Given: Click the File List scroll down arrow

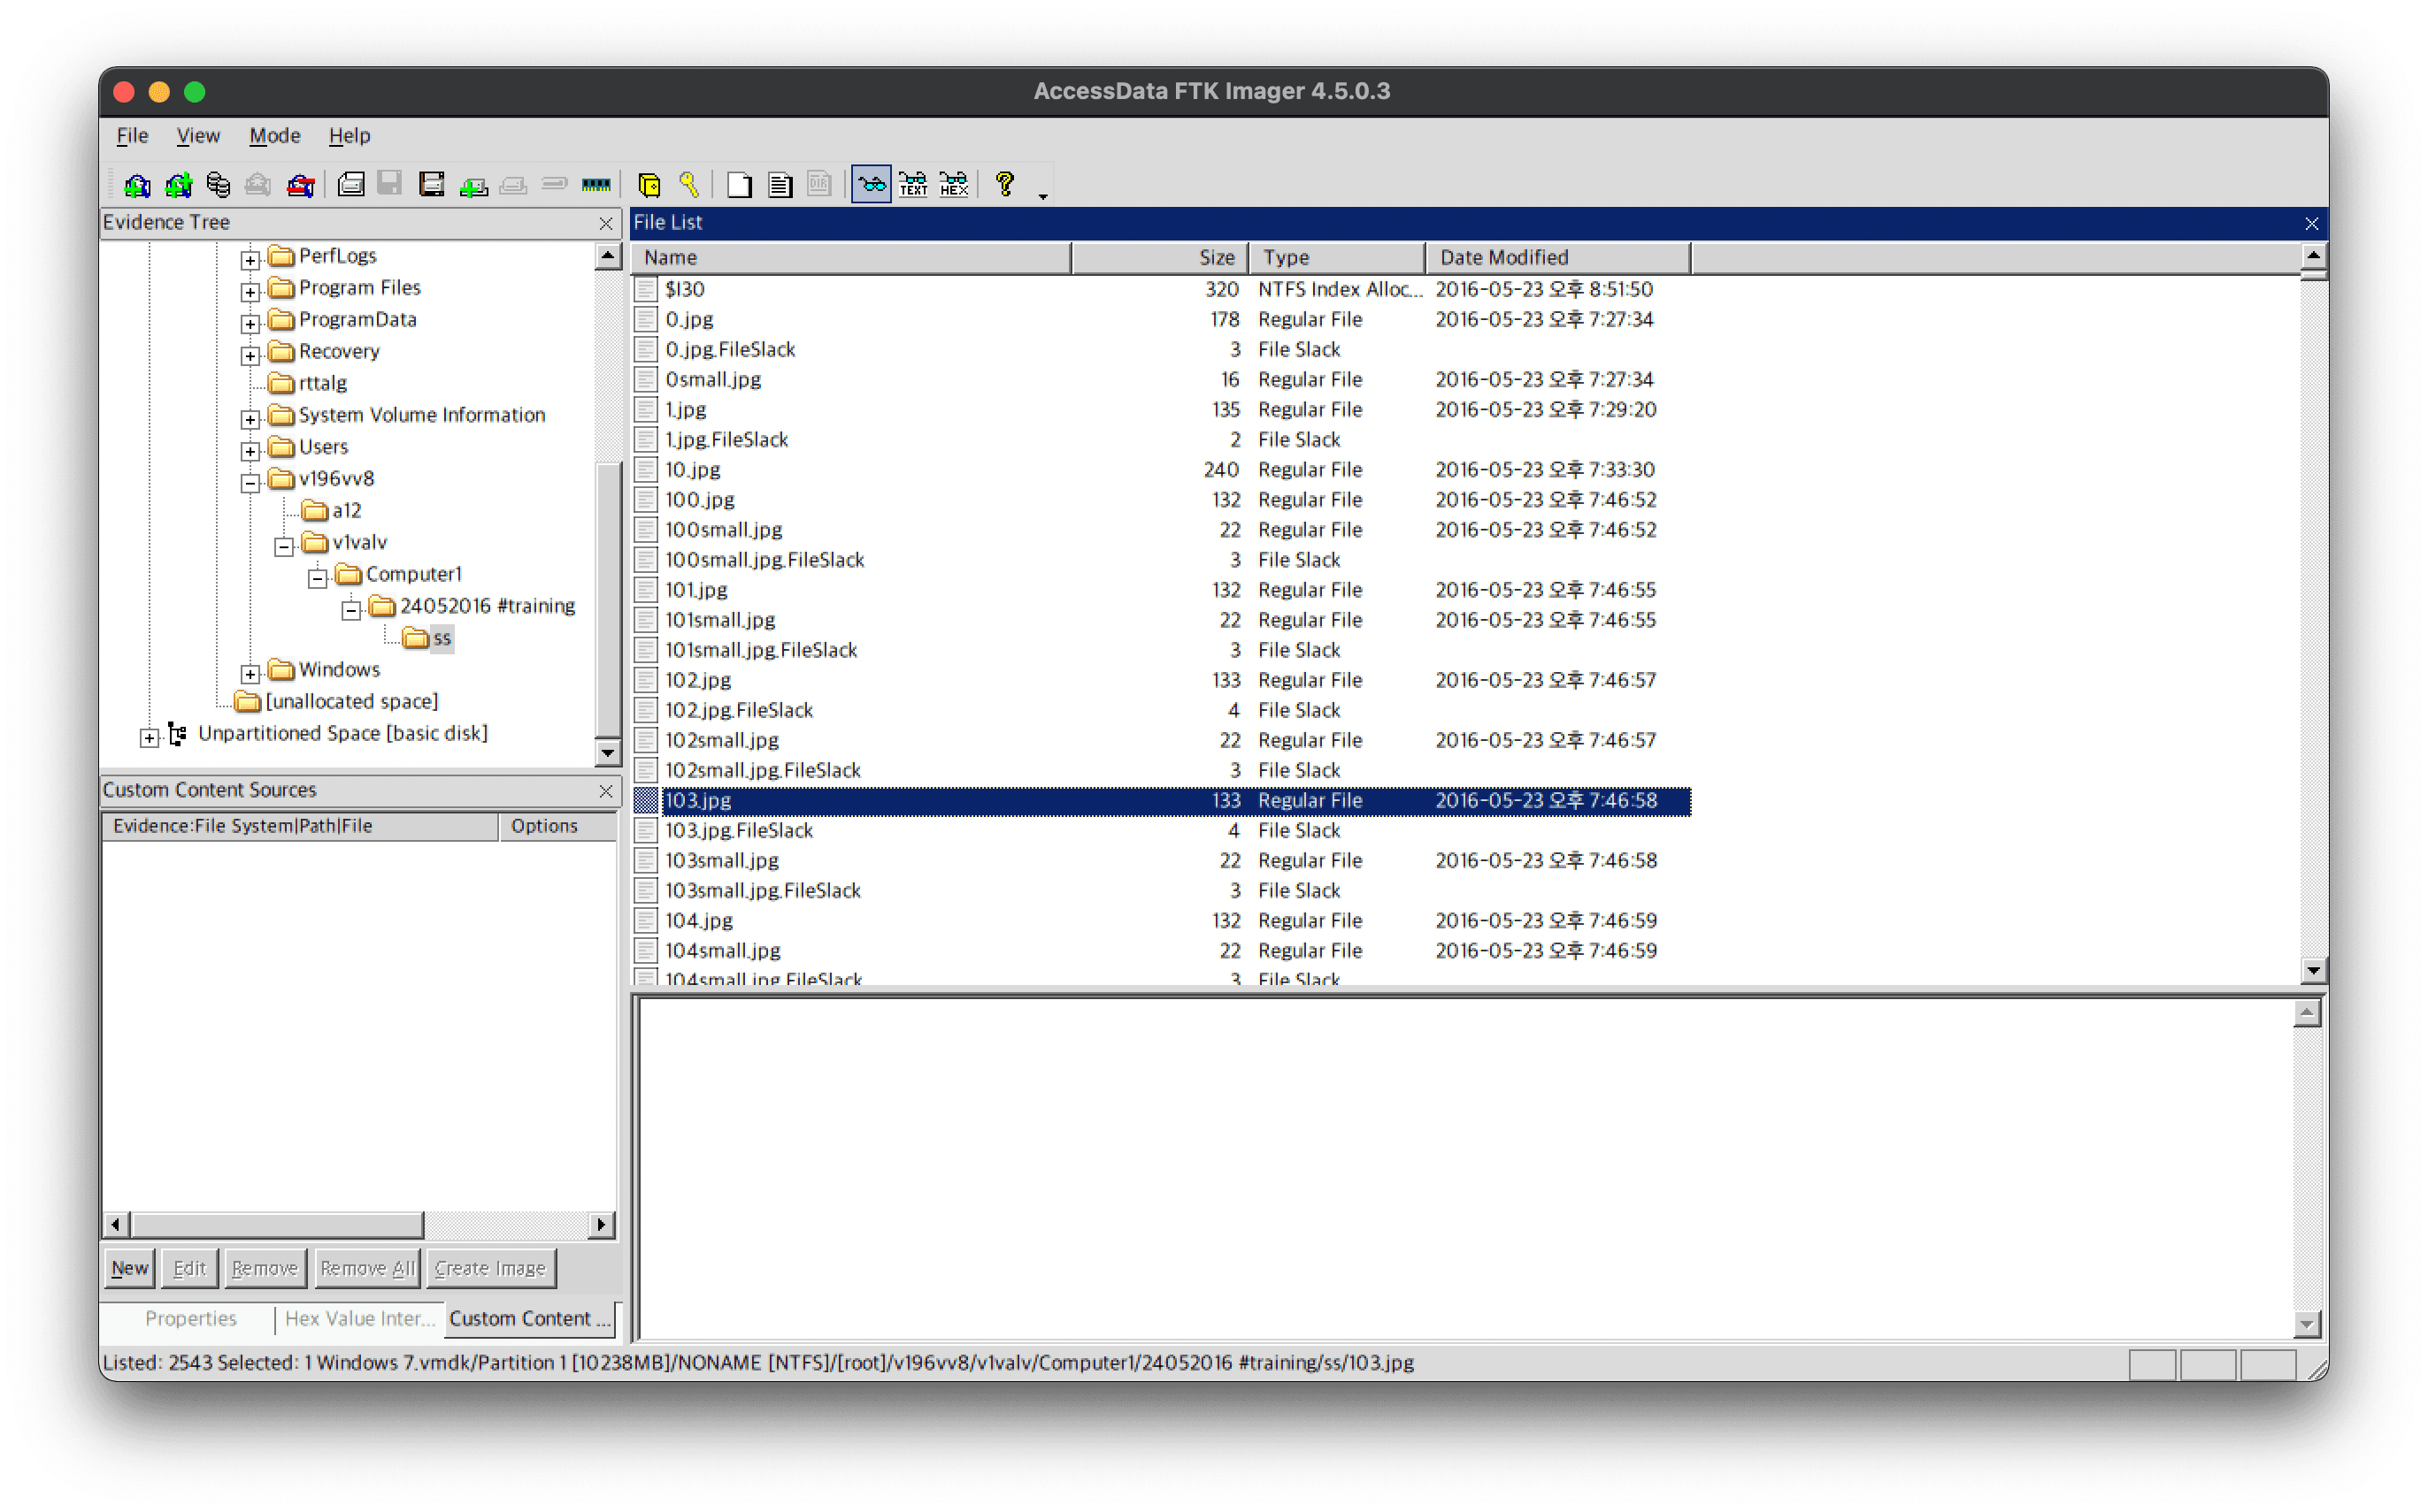Looking at the screenshot, I should (2313, 969).
